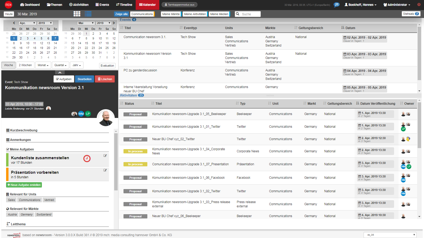Click the 'Neue Aufgabe erstellen' button

24,185
